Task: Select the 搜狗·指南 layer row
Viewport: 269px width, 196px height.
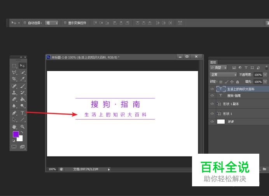Action: click(239, 95)
